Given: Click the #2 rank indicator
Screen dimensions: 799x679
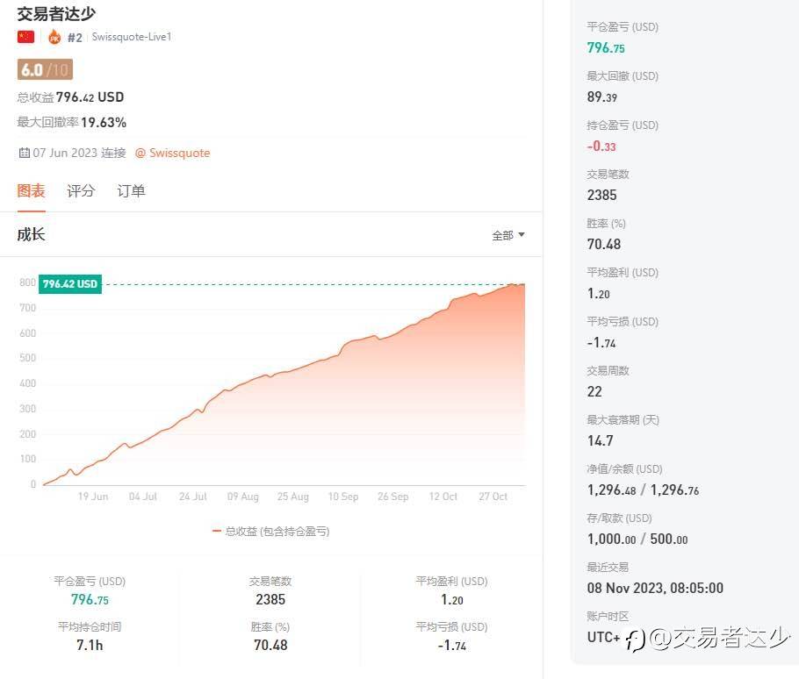Looking at the screenshot, I should [x=75, y=37].
